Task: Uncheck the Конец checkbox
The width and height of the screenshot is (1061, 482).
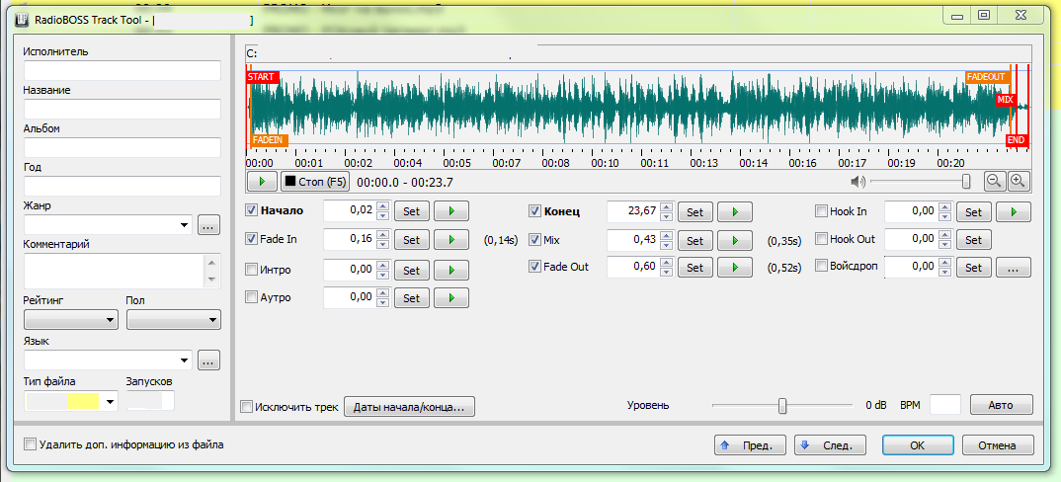Action: pos(534,211)
